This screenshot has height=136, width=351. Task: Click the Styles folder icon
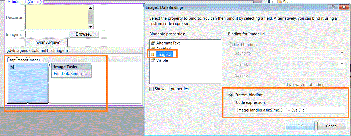[x=279, y=2]
